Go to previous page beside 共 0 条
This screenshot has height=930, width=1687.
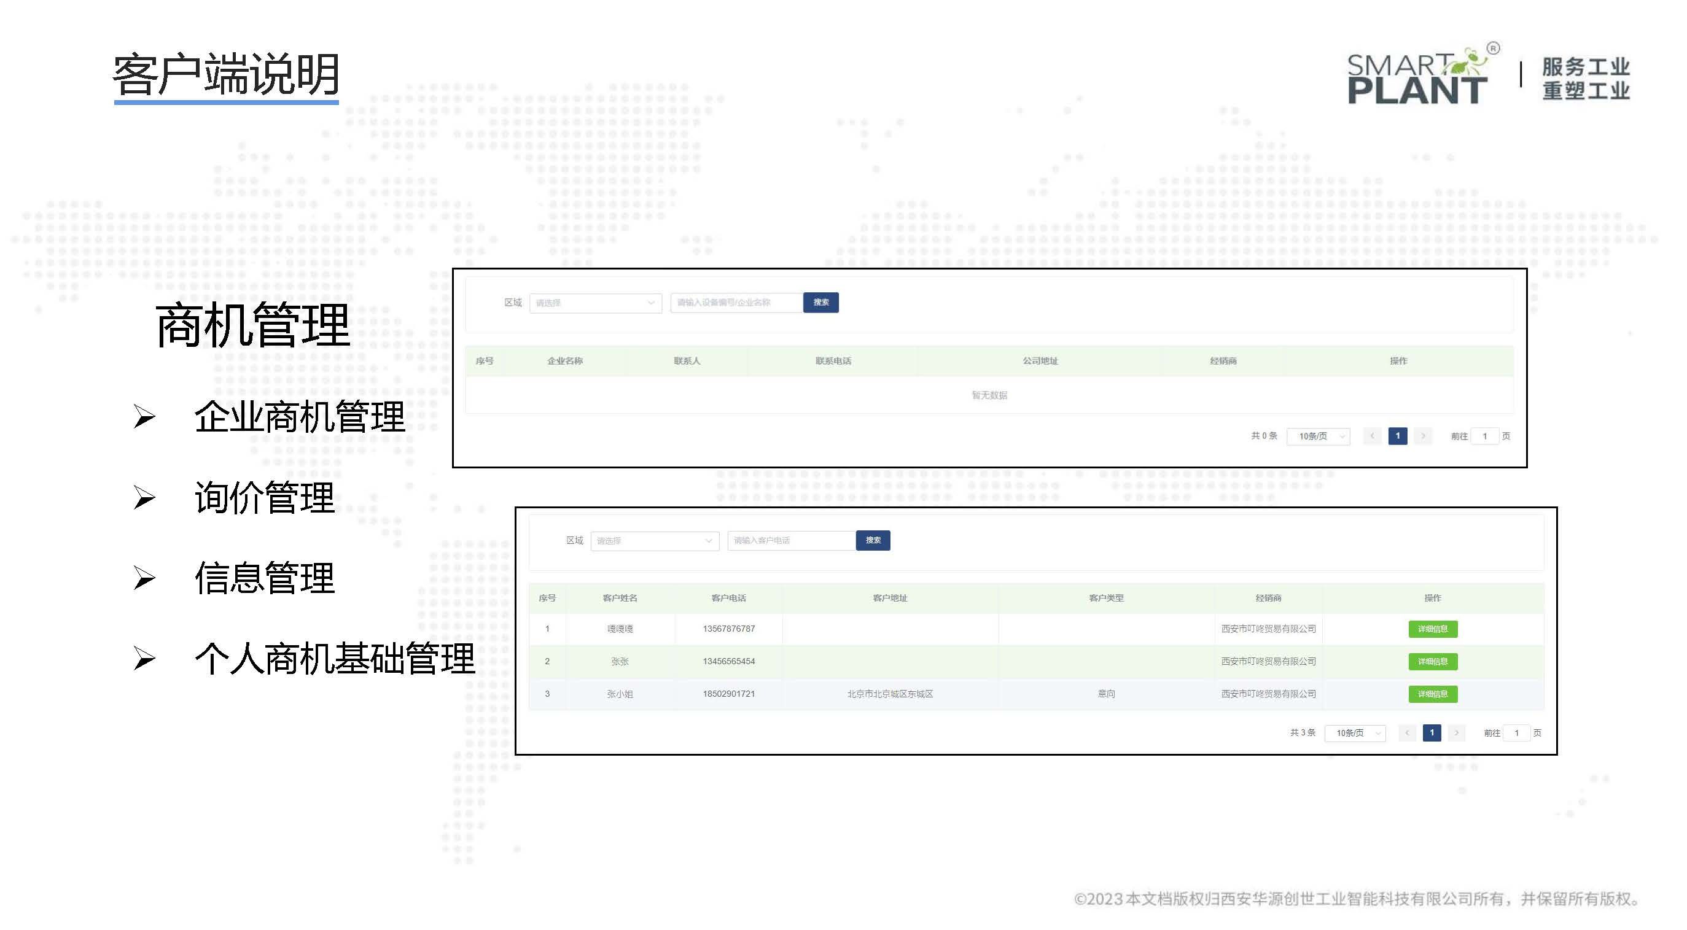(1372, 436)
